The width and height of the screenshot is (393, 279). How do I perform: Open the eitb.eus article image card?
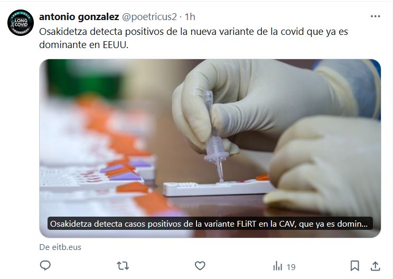click(210, 148)
